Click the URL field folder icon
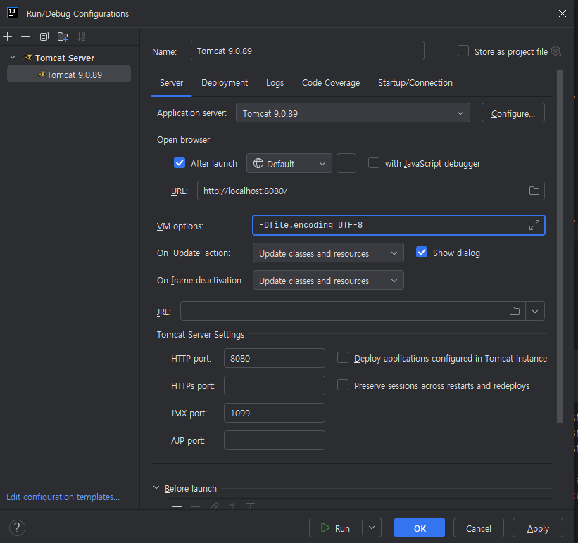 [534, 191]
